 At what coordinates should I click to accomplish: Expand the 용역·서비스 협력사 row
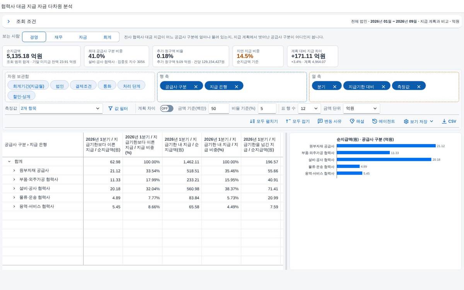click(x=14, y=206)
